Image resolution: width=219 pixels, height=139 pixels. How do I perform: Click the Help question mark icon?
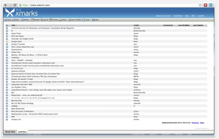(x=93, y=20)
